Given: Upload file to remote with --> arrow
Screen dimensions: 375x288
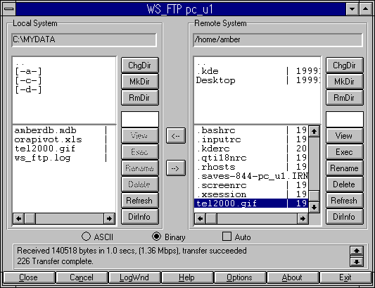Looking at the screenshot, I should [x=176, y=168].
